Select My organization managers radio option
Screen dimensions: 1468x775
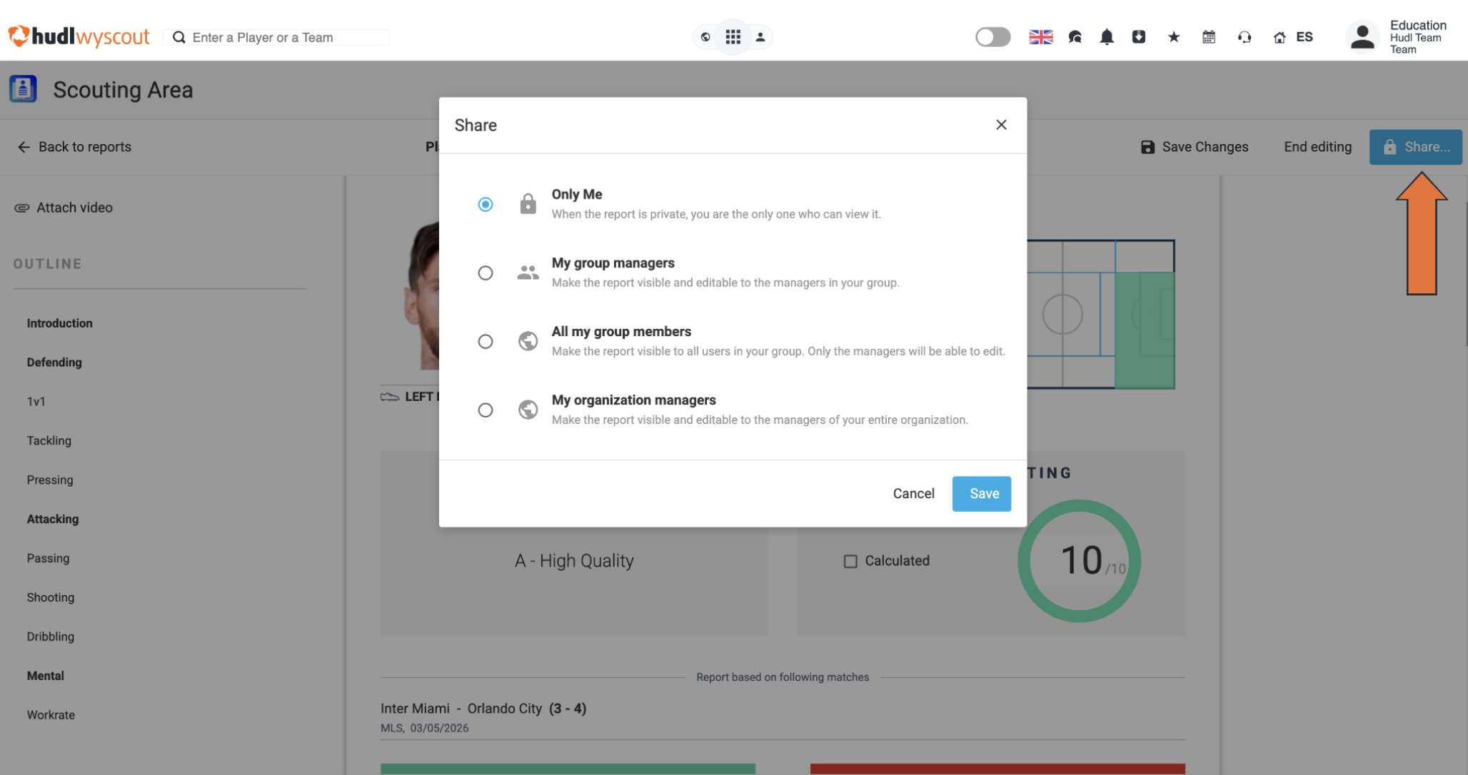click(486, 410)
